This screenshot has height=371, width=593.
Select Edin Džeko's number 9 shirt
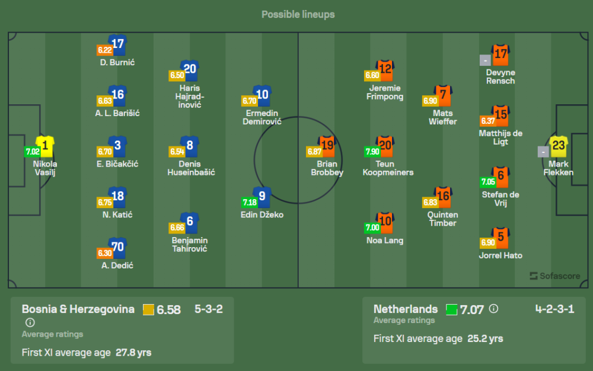262,197
